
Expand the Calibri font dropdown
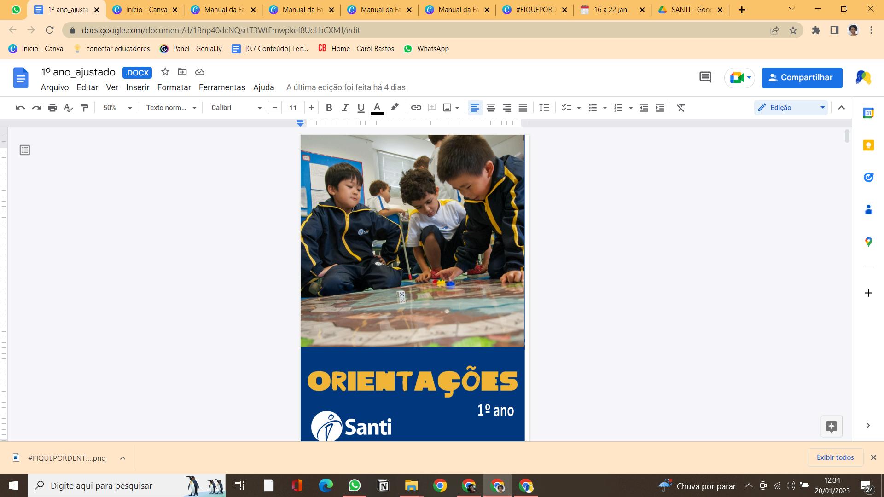[236, 108]
